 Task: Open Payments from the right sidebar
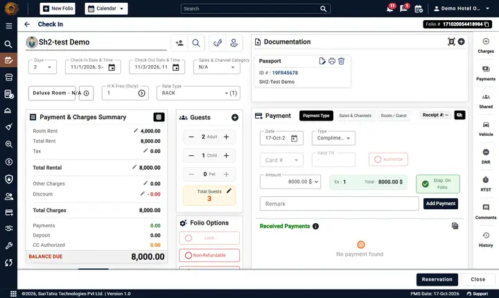tap(486, 73)
